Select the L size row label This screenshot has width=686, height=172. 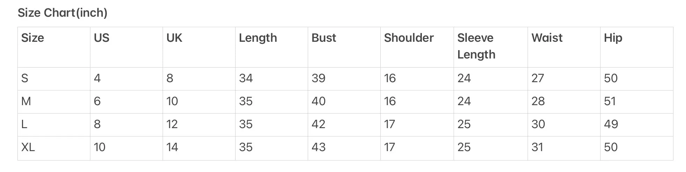pyautogui.click(x=24, y=124)
